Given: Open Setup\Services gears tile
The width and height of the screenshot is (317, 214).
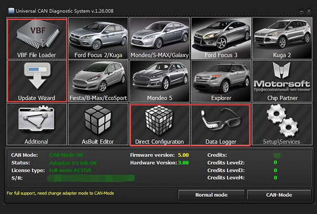Looking at the screenshot, I should coord(282,125).
